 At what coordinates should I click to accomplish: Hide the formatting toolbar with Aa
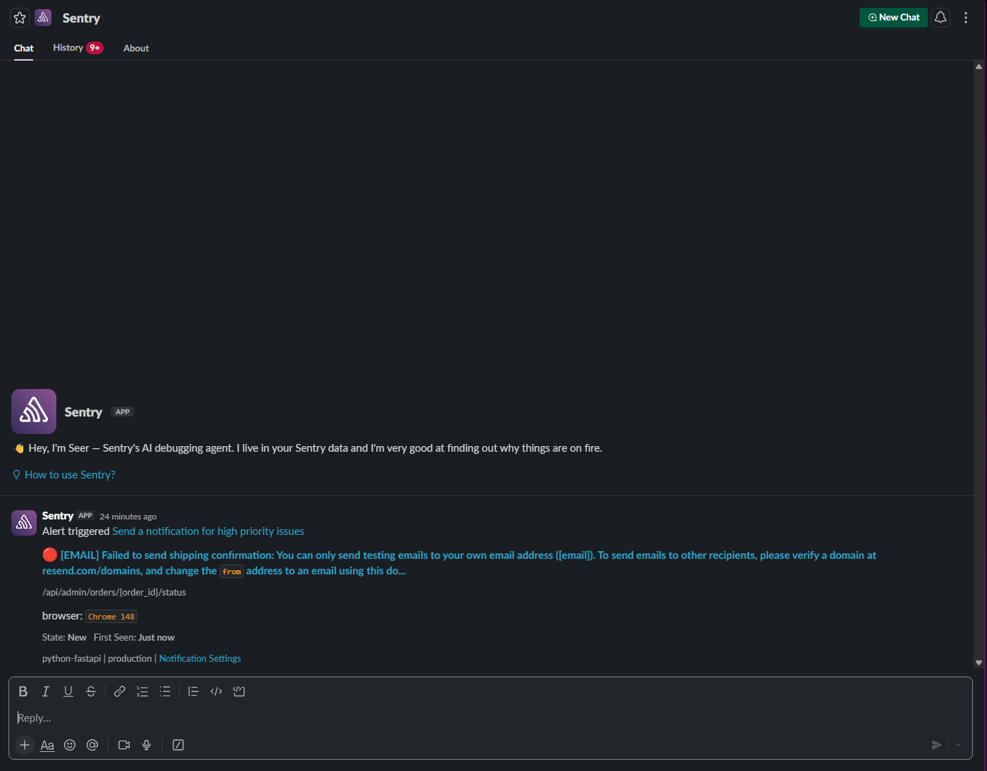point(47,745)
